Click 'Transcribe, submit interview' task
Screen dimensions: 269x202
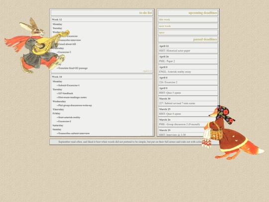pos(73,133)
